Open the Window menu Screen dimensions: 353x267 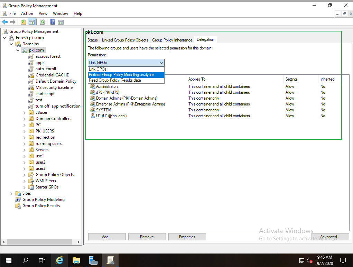pos(61,13)
